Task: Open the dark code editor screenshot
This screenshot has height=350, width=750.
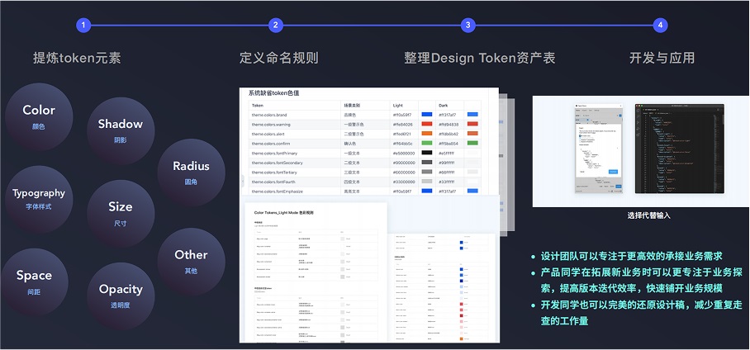Action: 679,149
